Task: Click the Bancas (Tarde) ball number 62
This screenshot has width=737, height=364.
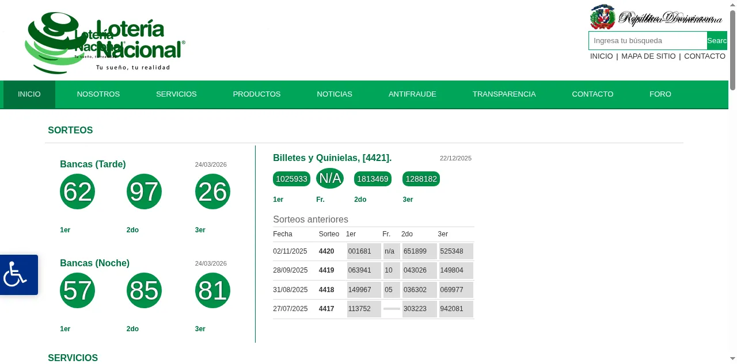Action: coord(77,191)
